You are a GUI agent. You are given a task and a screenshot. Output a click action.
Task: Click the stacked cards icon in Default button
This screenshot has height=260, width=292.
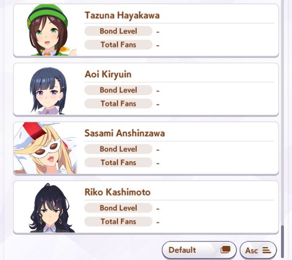point(225,249)
